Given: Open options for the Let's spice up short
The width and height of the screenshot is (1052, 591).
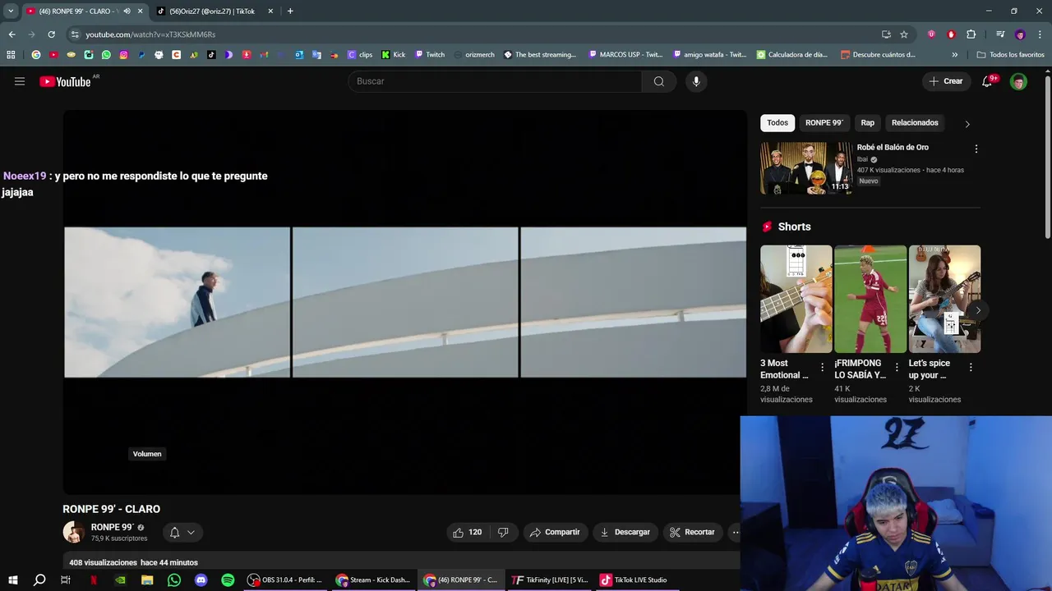Looking at the screenshot, I should [971, 368].
